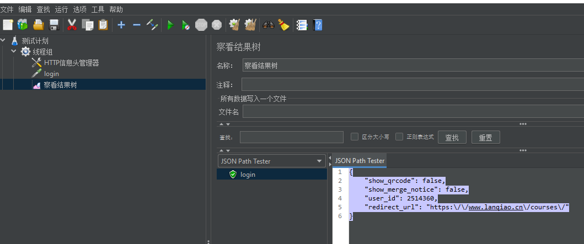Viewport: 584px width, 244px height.
Task: Click the up arrow on the divider below the 查找 field
Action: pos(222,150)
